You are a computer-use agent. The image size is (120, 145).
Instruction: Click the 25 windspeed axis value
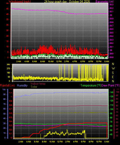pos(8,30)
